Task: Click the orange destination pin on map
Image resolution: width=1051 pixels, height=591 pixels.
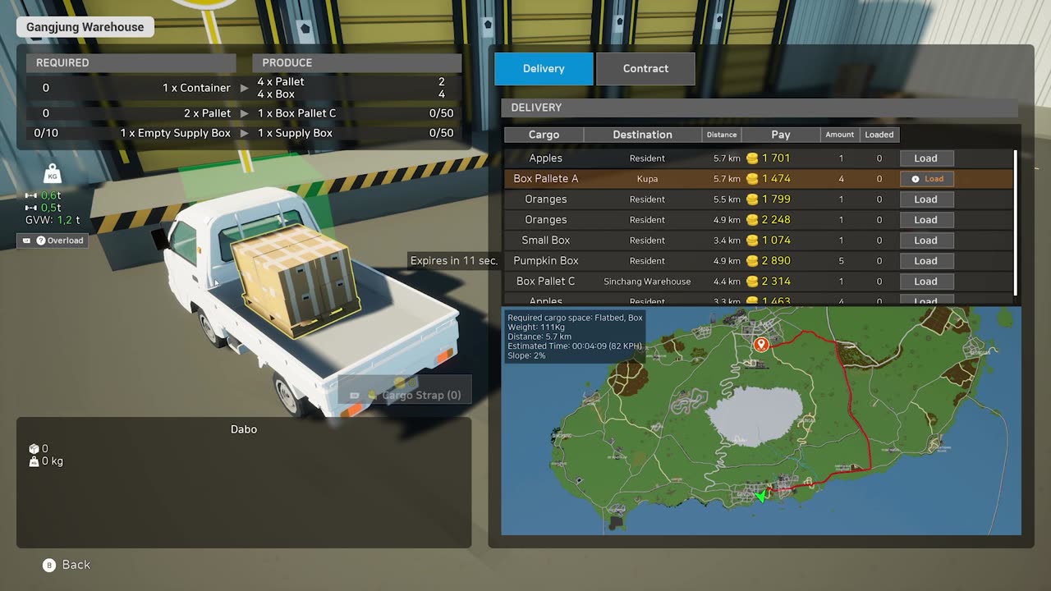Action: tap(760, 345)
